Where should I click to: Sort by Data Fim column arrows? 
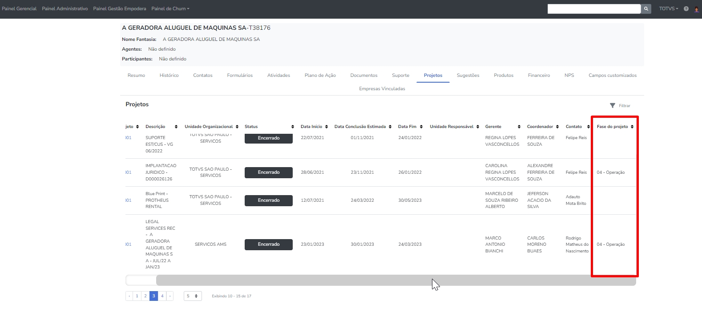pyautogui.click(x=421, y=127)
